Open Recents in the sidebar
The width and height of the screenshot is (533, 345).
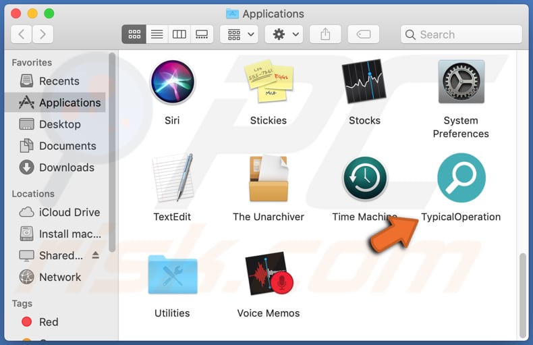tap(56, 81)
